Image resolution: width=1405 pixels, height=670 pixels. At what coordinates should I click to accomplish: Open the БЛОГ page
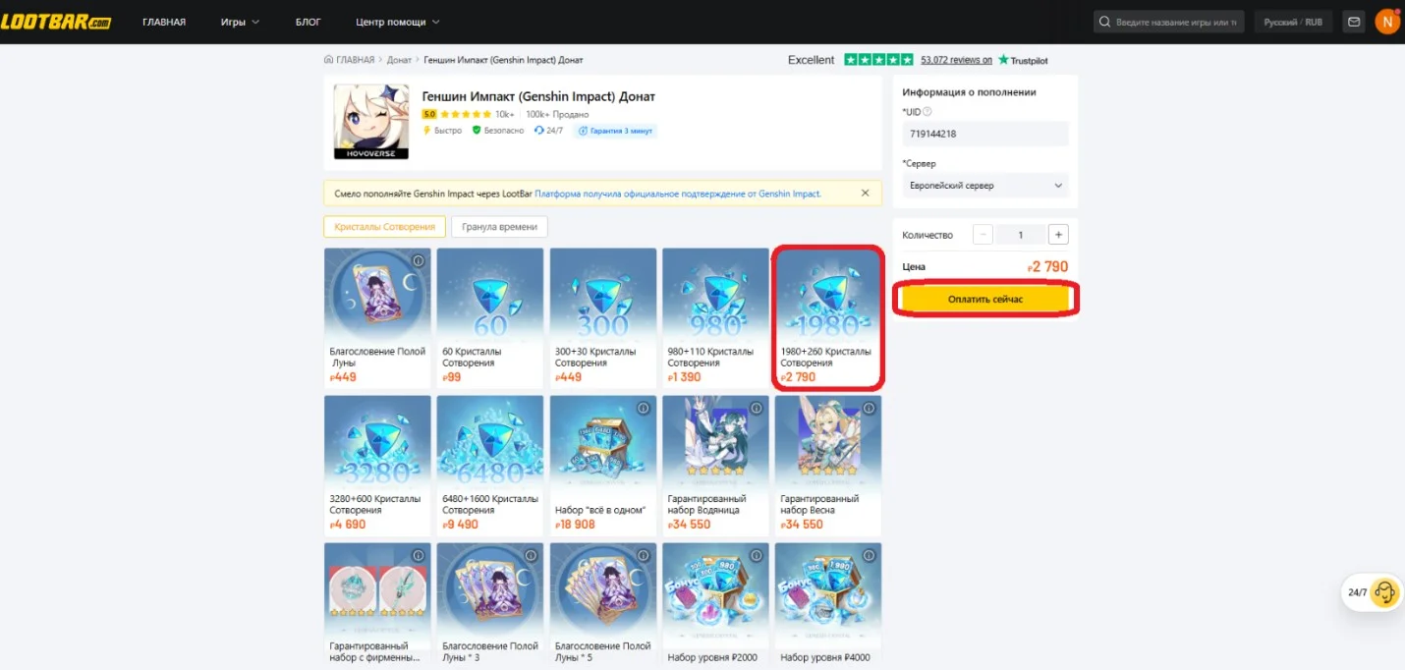[x=309, y=22]
